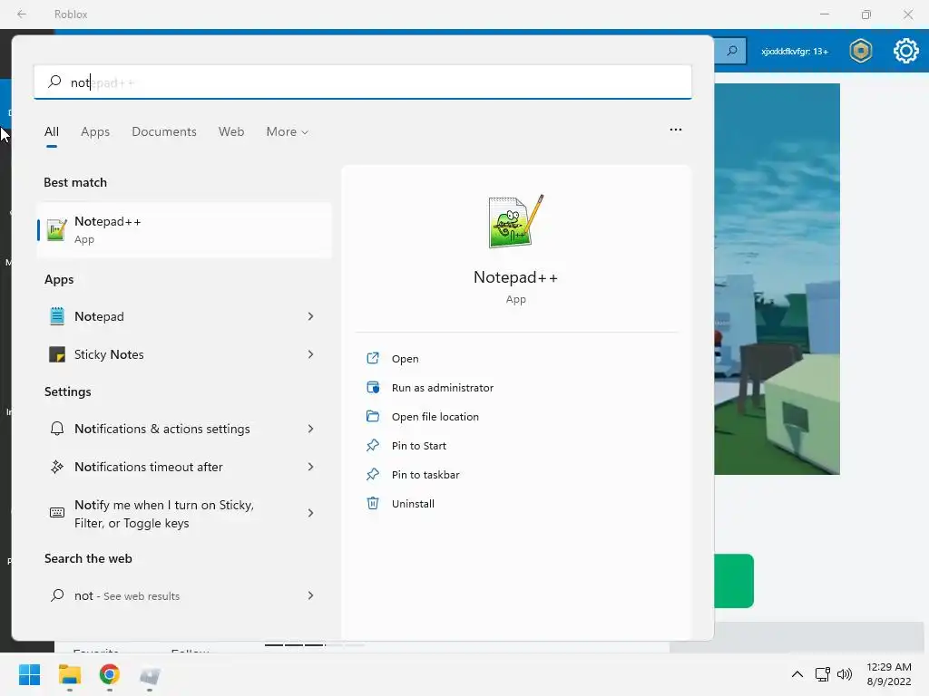
Task: Click the Uninstall trash icon
Action: (373, 503)
